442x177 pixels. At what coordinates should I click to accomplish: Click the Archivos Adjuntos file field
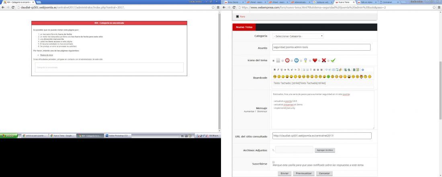pos(294,150)
